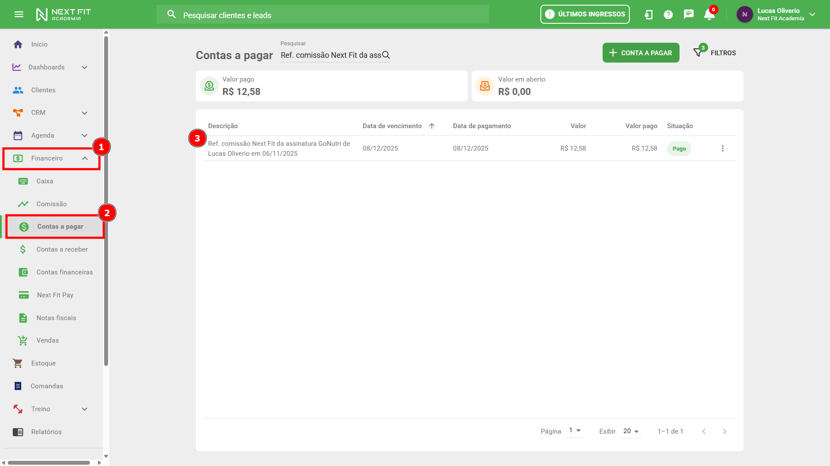This screenshot has width=830, height=466.
Task: Open the Página number dropdown
Action: [x=575, y=431]
